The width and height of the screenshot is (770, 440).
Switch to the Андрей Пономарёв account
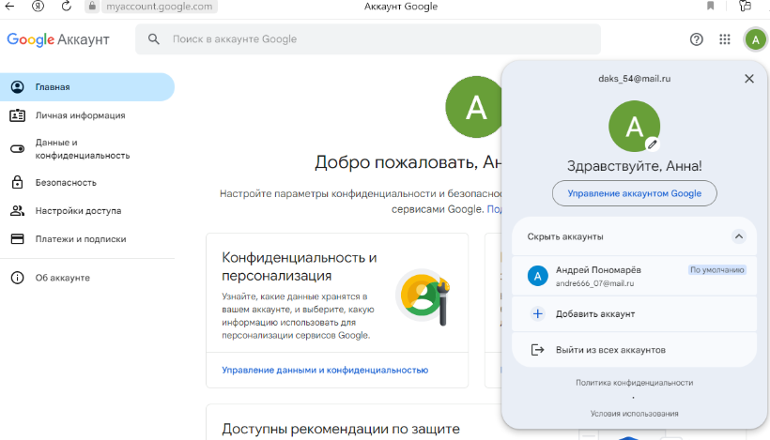(x=634, y=276)
